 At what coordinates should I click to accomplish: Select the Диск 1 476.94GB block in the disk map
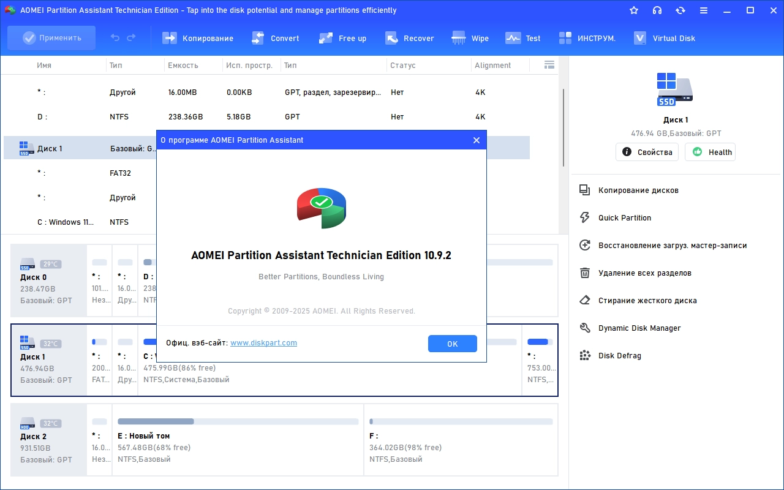tap(49, 360)
